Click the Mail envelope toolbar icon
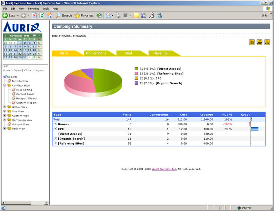 109,15
